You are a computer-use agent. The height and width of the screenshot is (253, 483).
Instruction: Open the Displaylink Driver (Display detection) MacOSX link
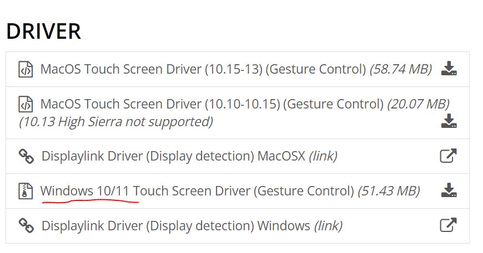(173, 156)
